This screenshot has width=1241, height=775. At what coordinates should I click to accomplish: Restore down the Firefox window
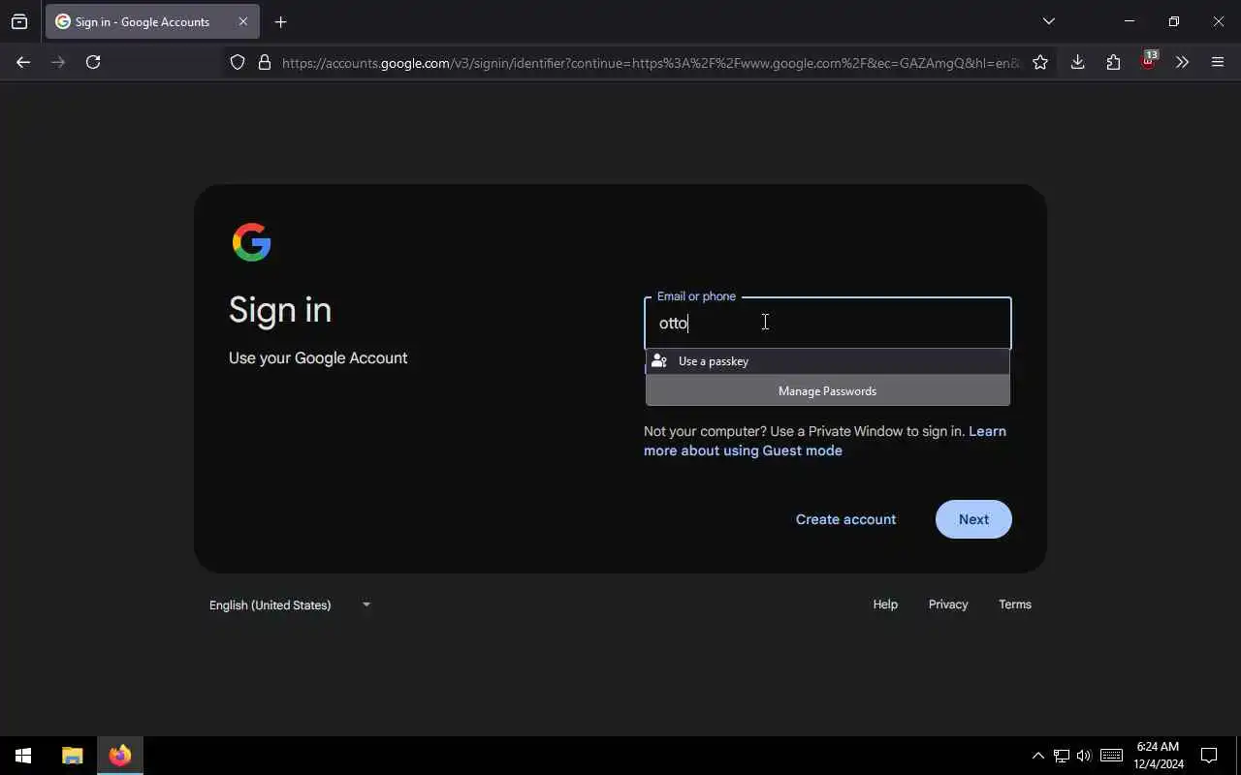[1173, 21]
